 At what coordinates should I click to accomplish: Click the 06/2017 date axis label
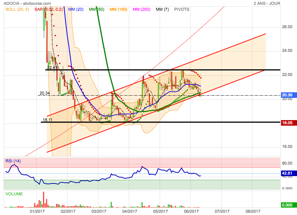(191, 211)
